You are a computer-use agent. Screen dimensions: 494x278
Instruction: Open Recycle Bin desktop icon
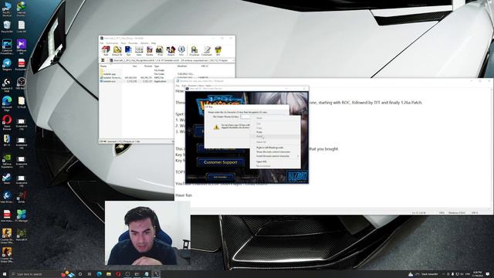7,26
